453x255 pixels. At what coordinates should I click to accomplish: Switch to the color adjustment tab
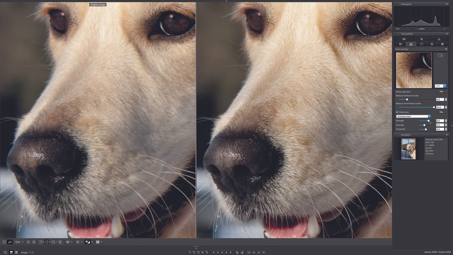coord(433,44)
